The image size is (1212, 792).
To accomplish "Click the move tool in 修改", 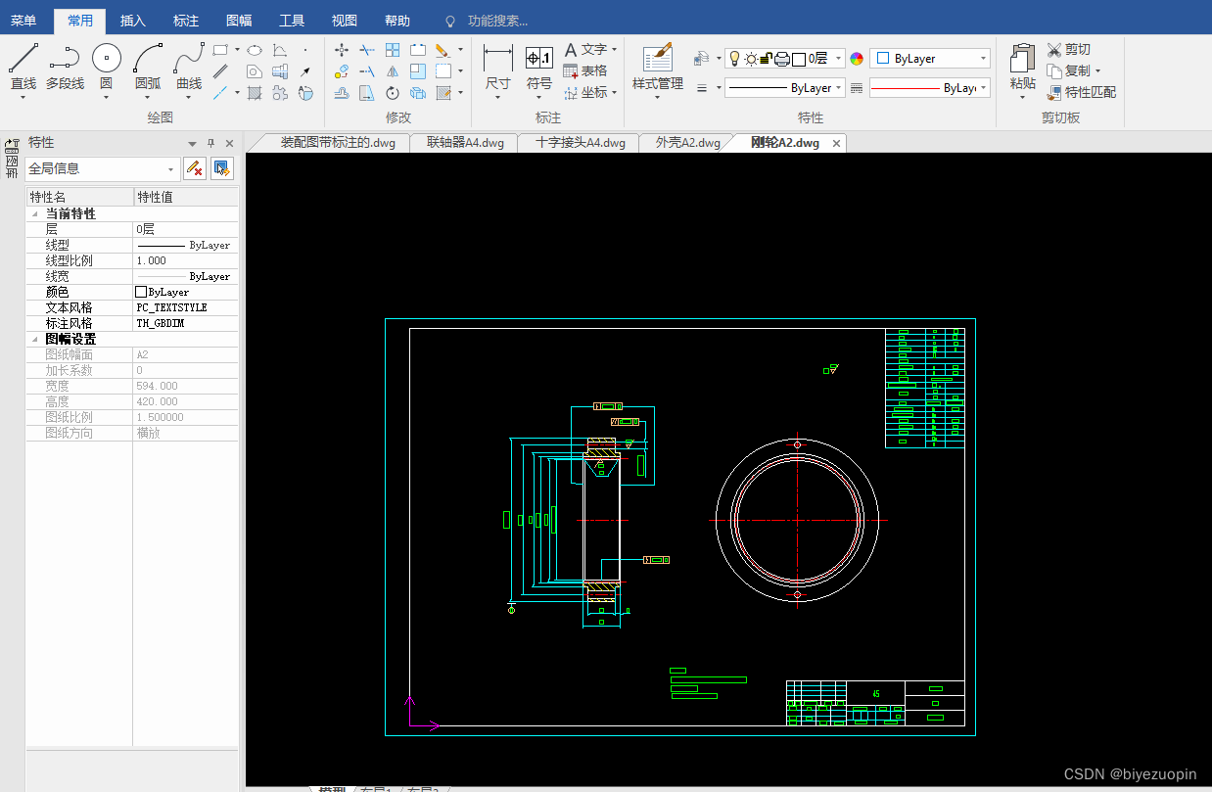I will 342,50.
